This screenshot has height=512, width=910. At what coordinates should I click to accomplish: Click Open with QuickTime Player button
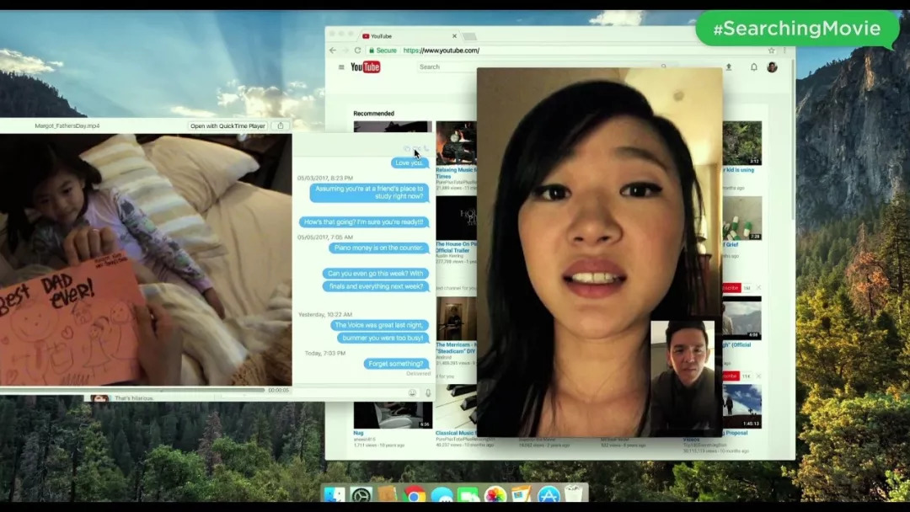point(227,125)
